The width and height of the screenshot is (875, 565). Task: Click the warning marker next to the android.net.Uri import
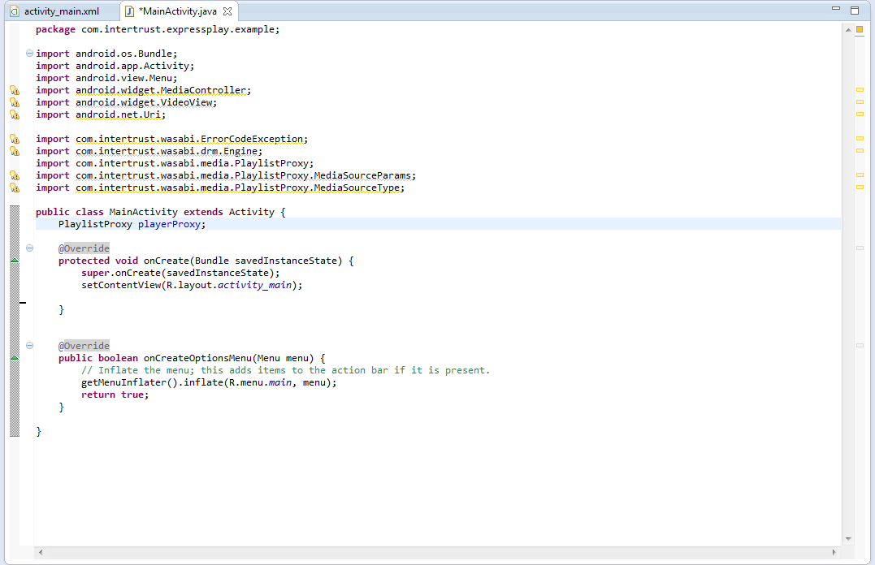point(14,115)
